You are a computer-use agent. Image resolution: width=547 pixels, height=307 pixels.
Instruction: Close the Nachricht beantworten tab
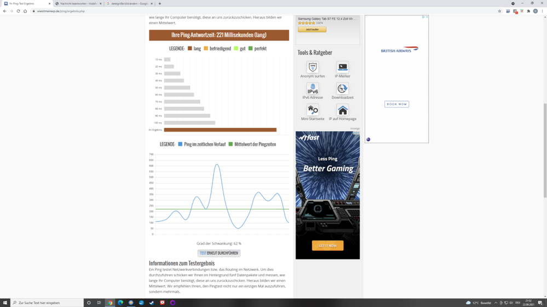pos(100,3)
